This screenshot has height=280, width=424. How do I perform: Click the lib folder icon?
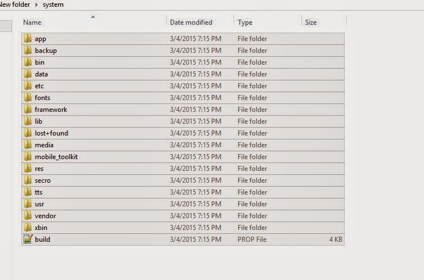(28, 121)
